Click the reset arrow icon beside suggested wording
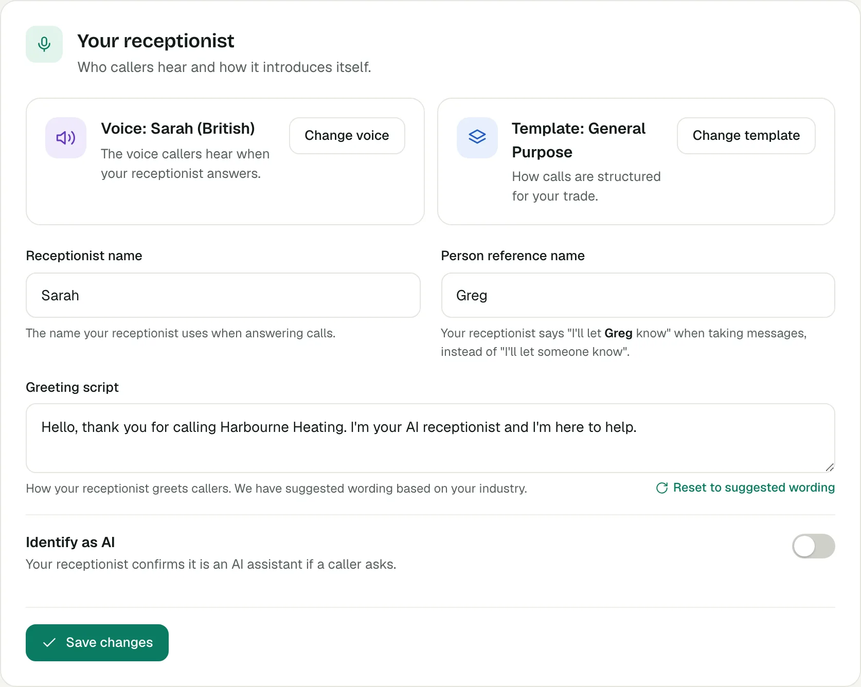Image resolution: width=861 pixels, height=687 pixels. click(662, 487)
